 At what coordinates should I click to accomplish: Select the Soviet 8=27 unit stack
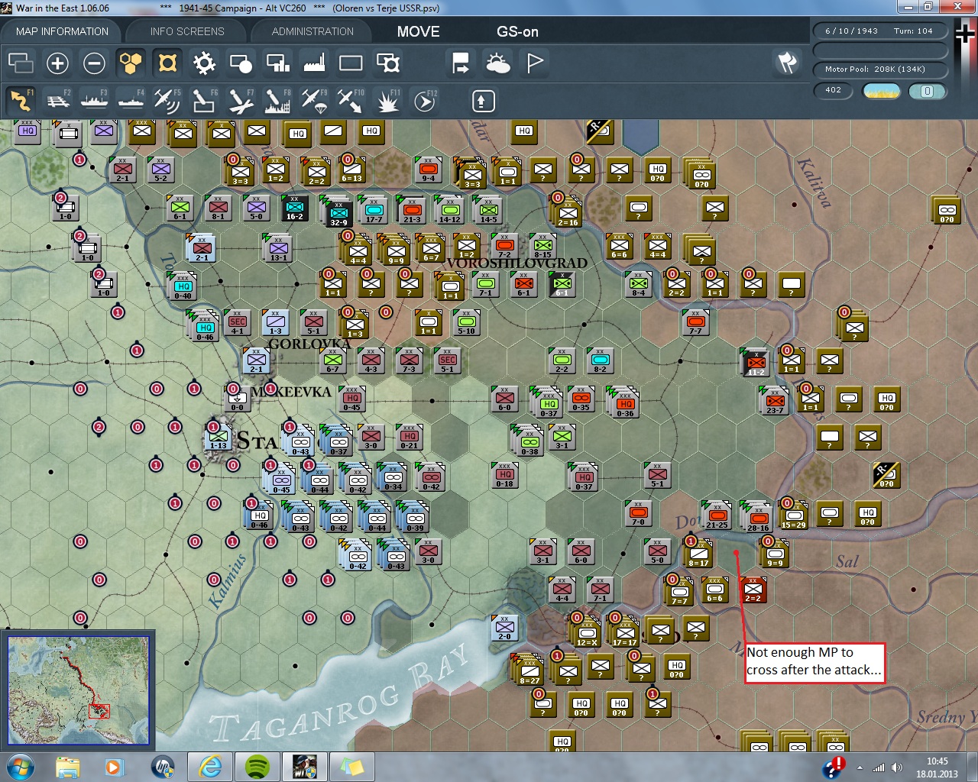coord(529,671)
